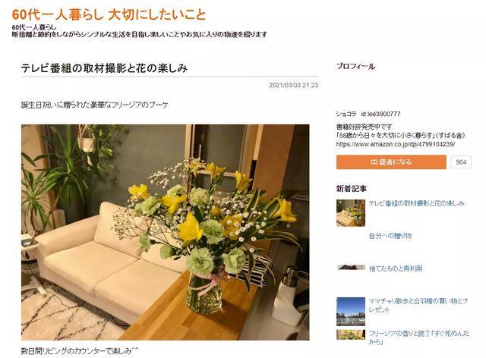This screenshot has width=486, height=358.
Task: Open profile id lee3900777
Action: [380, 114]
